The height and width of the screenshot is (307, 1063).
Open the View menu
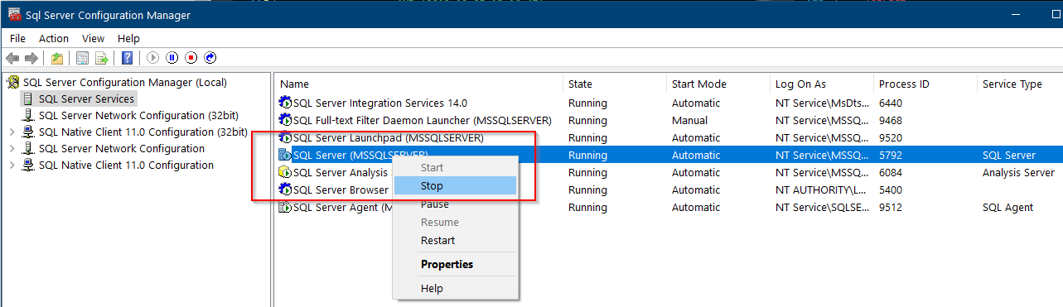(93, 38)
